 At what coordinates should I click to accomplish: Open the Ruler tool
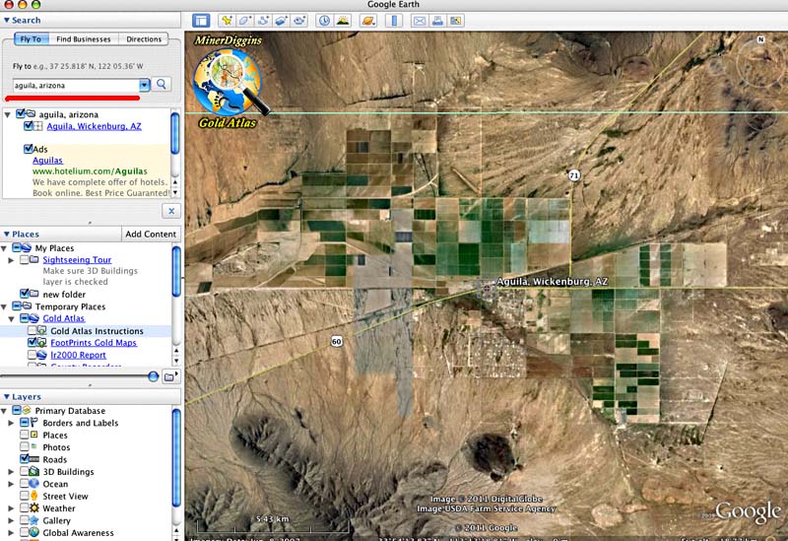(394, 21)
